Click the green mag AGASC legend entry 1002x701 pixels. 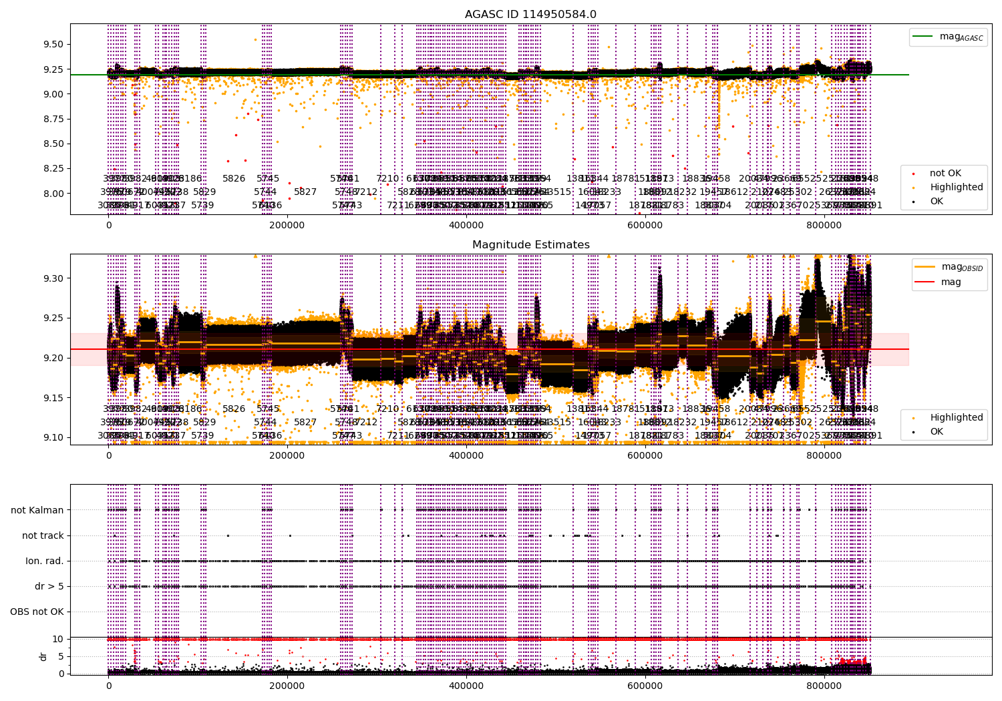(x=949, y=37)
